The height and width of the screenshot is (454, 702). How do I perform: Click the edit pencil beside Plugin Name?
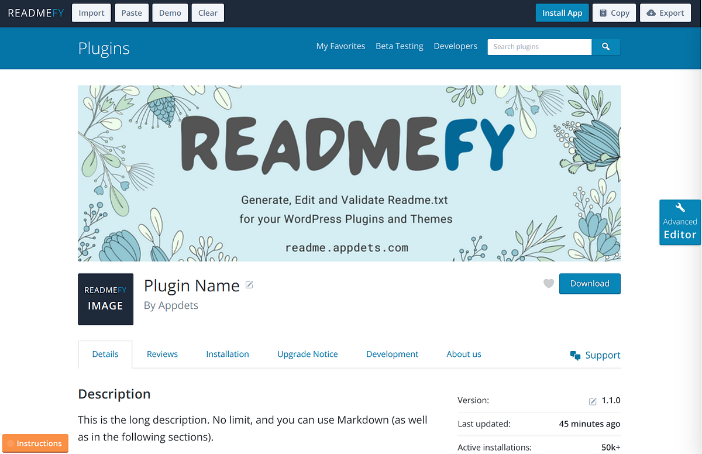pyautogui.click(x=249, y=285)
